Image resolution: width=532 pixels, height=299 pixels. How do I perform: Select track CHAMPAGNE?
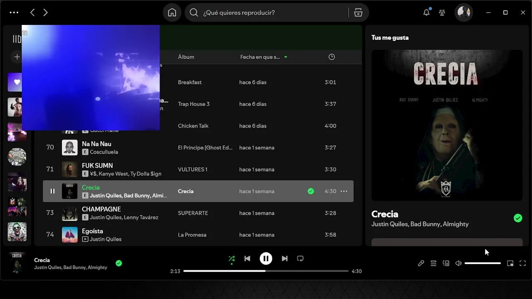[x=101, y=209]
